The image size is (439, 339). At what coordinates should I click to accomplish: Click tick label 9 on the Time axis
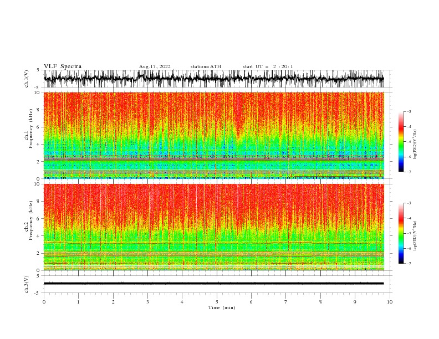point(355,302)
